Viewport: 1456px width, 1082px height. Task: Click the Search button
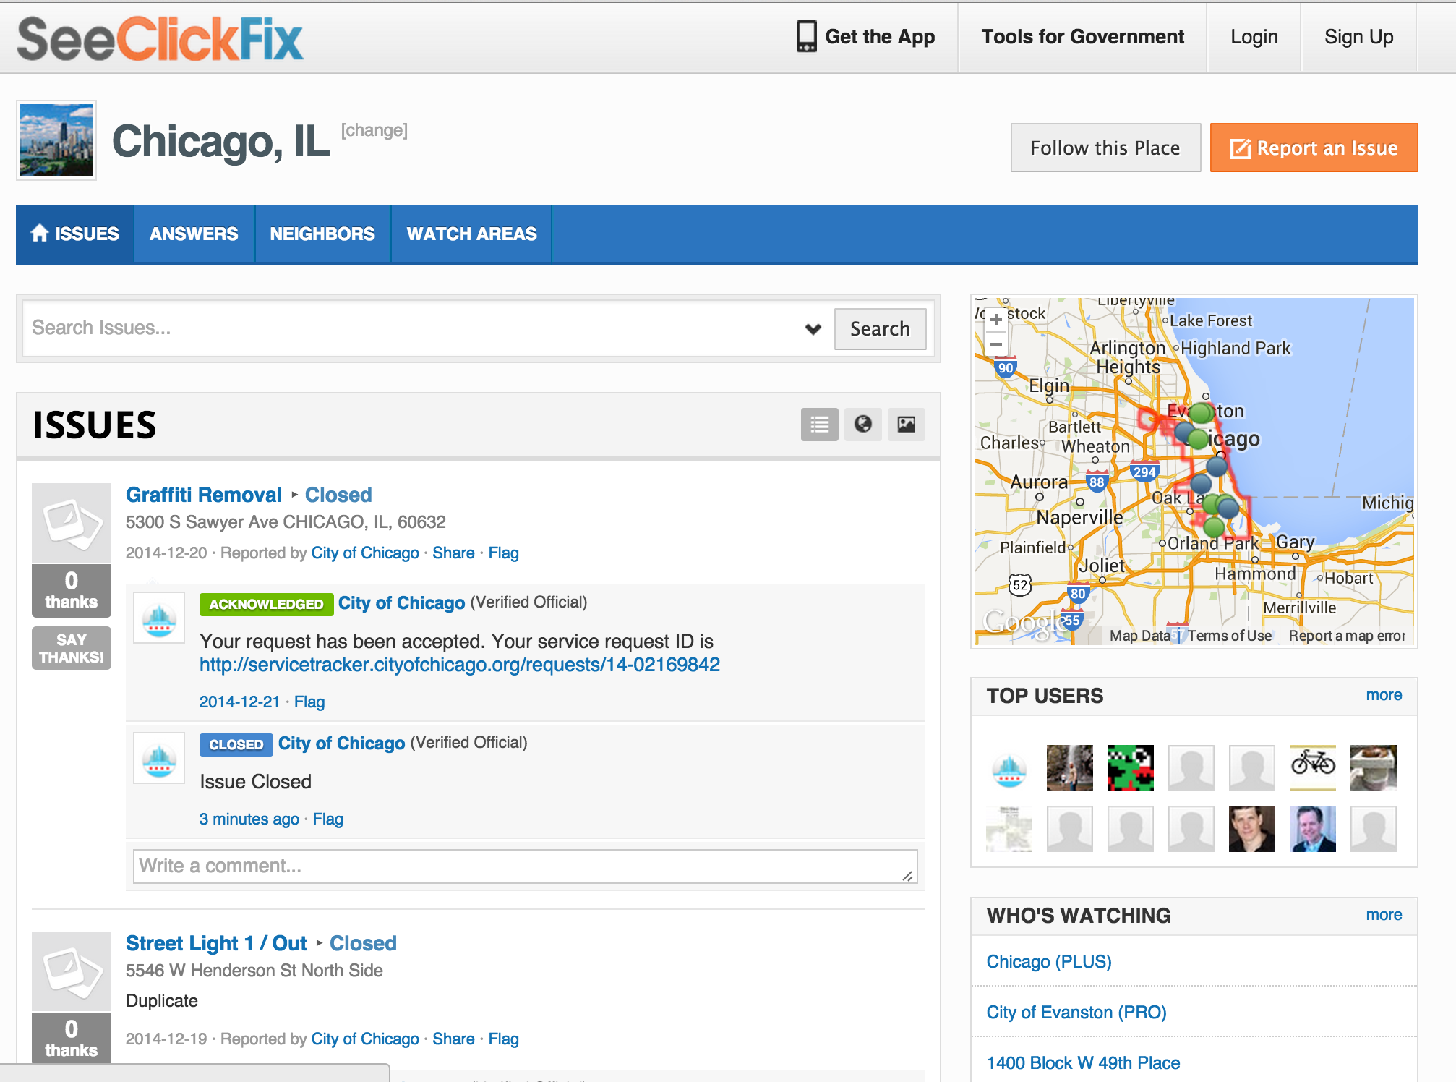coord(880,329)
